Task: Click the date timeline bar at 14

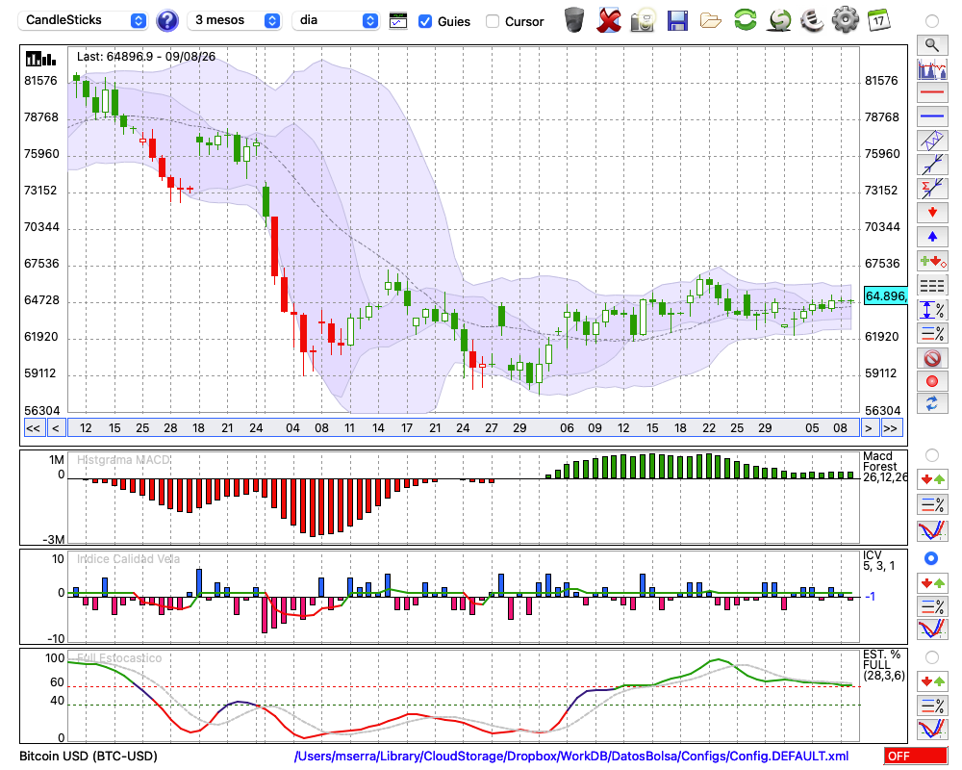Action: [378, 428]
